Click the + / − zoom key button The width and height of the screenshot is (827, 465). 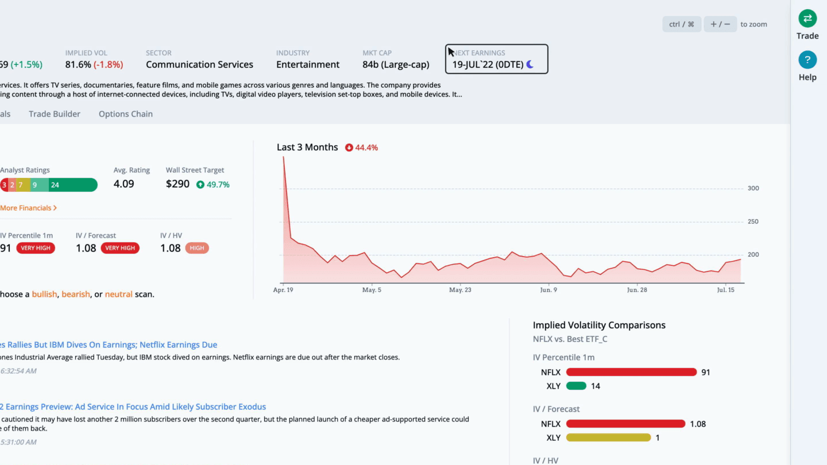click(720, 24)
